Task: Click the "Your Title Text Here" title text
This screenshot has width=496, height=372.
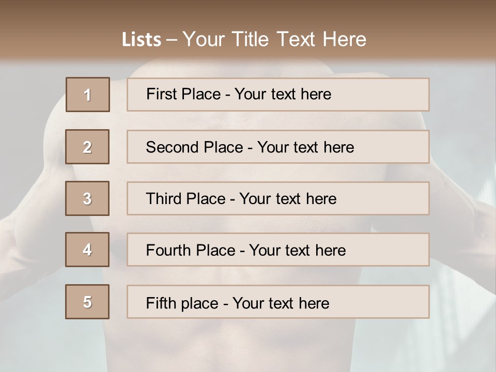Action: point(274,40)
